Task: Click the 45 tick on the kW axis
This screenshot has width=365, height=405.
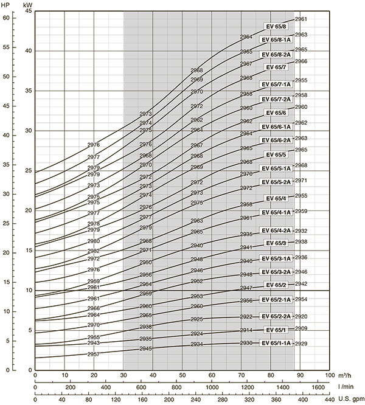Action: (28, 11)
